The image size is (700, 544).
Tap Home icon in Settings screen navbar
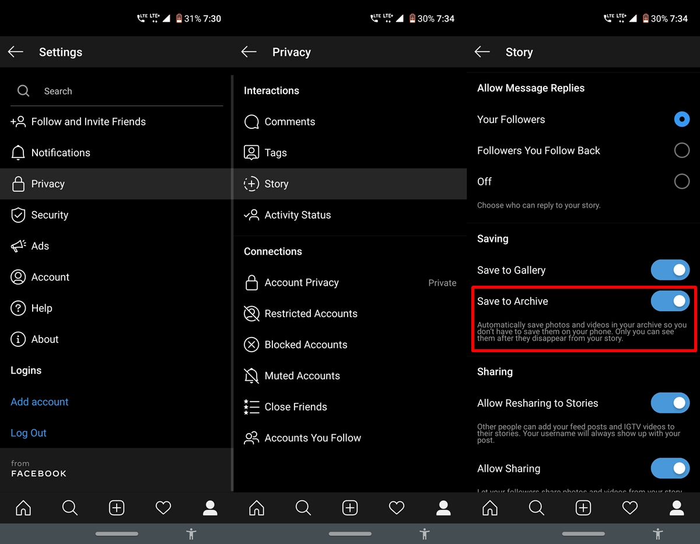point(23,508)
